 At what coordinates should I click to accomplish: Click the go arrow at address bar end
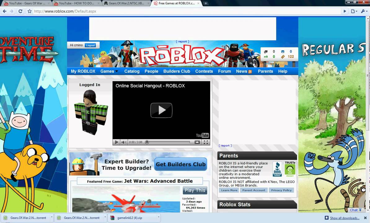[345, 11]
